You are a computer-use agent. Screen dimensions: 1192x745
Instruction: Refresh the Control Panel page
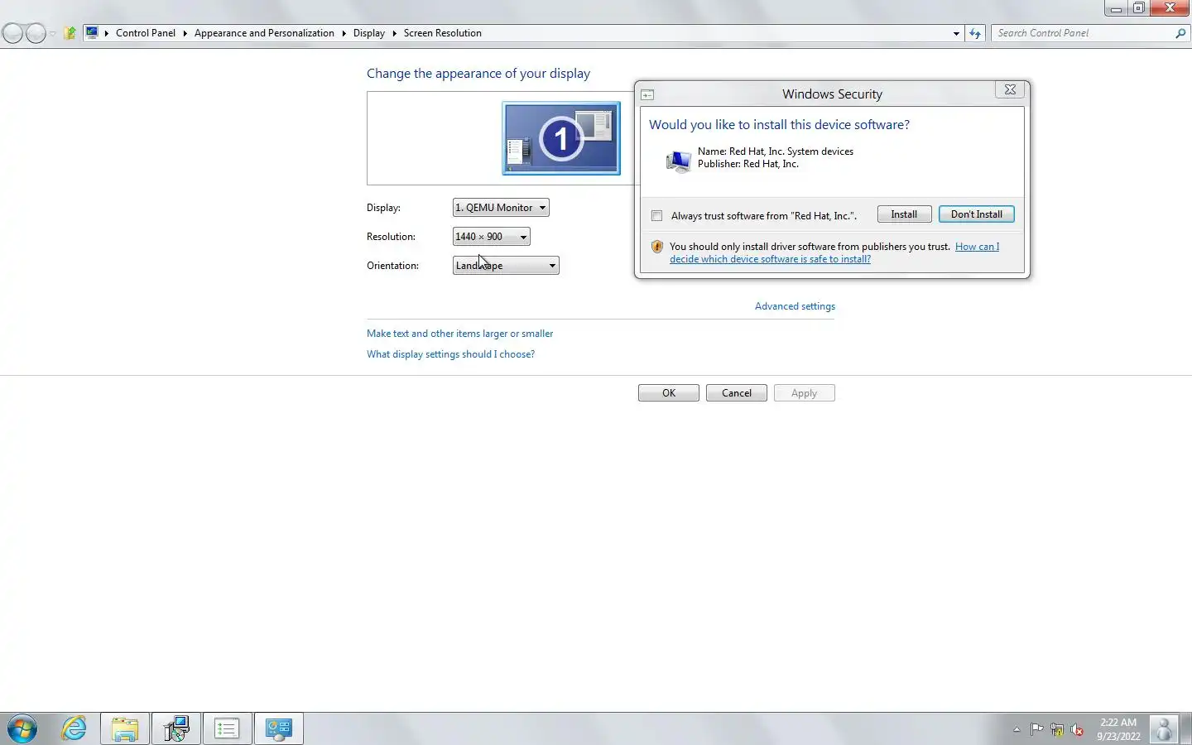point(975,34)
